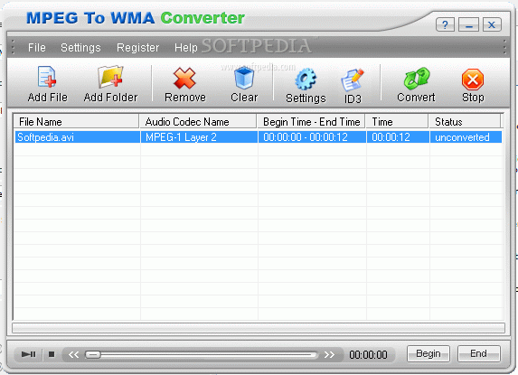Click the playback seek slider handle
This screenshot has width=518, height=375.
pos(93,354)
